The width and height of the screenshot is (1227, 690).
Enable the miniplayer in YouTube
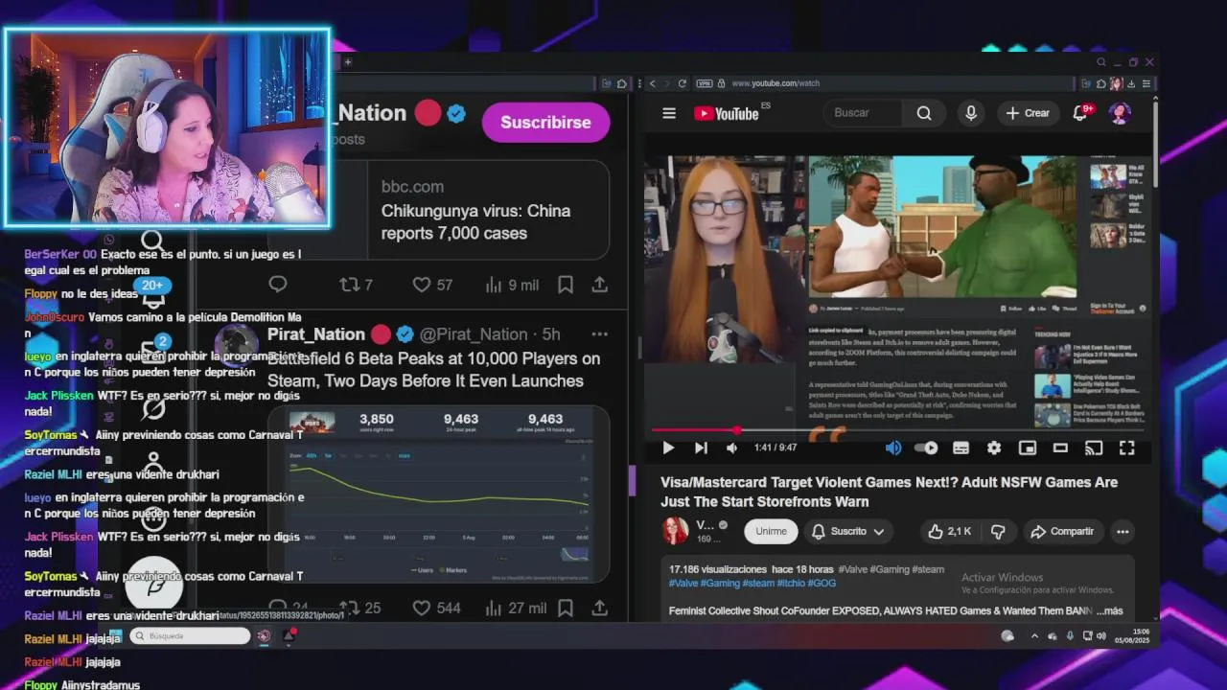(x=1027, y=448)
